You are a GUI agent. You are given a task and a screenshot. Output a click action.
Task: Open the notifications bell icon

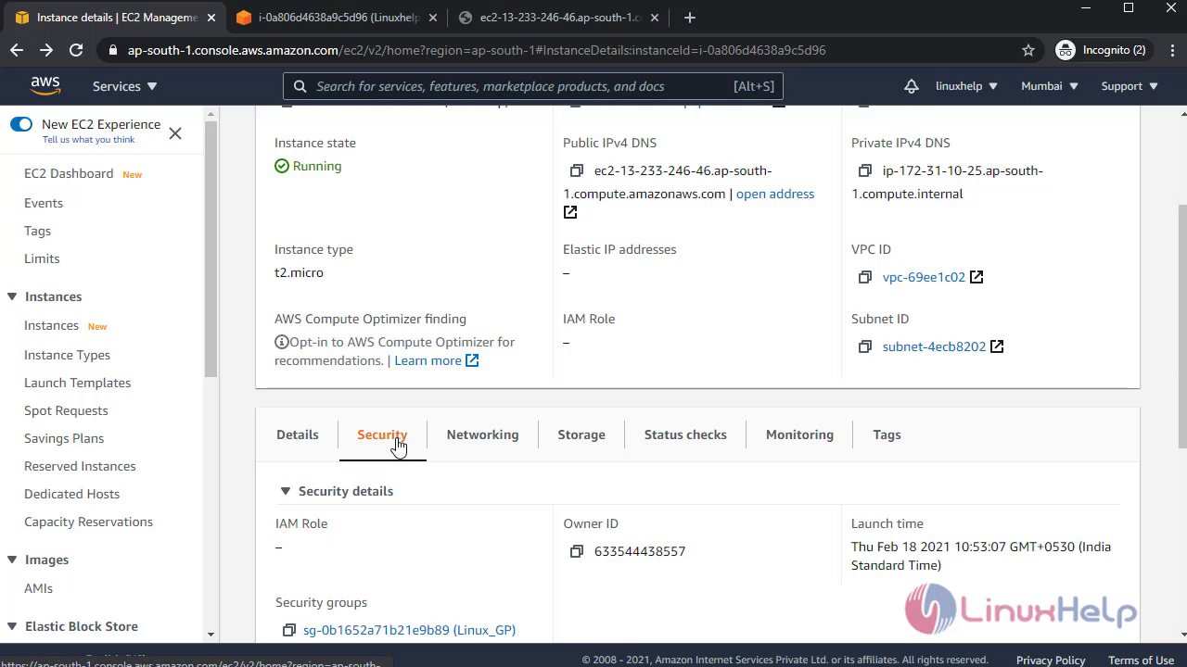pos(912,86)
